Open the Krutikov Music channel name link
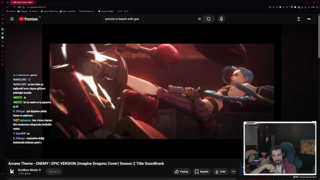The height and width of the screenshot is (180, 320). point(28,170)
